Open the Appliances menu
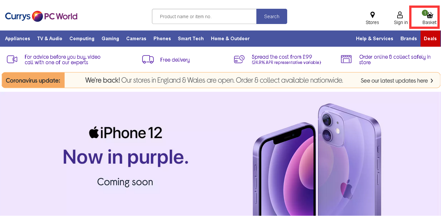441x216 pixels. [x=18, y=39]
